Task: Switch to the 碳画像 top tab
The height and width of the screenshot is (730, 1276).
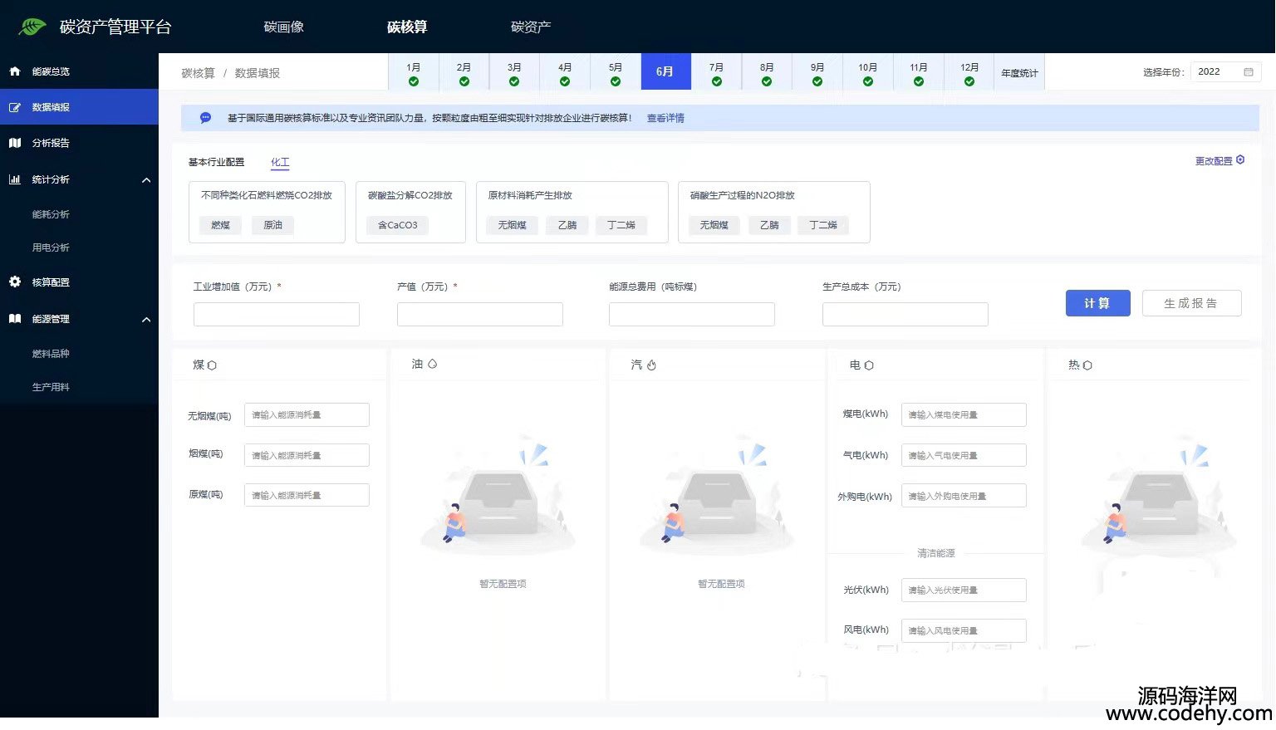Action: pos(284,27)
